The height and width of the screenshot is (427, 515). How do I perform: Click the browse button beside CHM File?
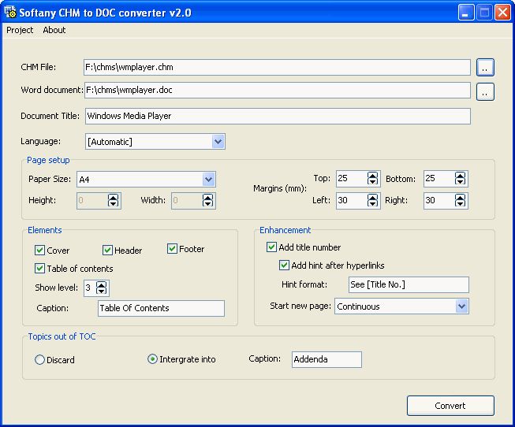[x=485, y=67]
